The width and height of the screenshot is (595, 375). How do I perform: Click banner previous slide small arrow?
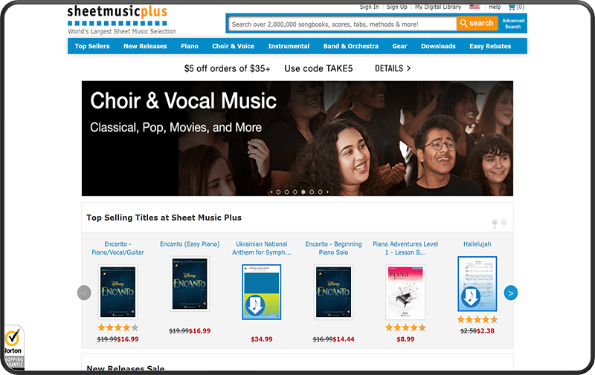click(x=271, y=192)
